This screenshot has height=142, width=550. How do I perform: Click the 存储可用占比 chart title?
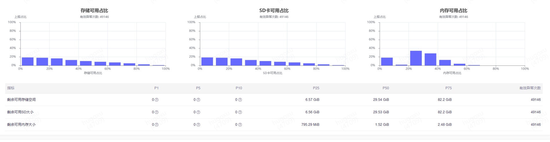click(94, 10)
